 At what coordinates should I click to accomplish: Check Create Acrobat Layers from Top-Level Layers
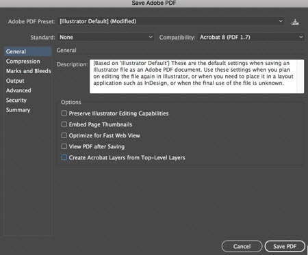64,157
